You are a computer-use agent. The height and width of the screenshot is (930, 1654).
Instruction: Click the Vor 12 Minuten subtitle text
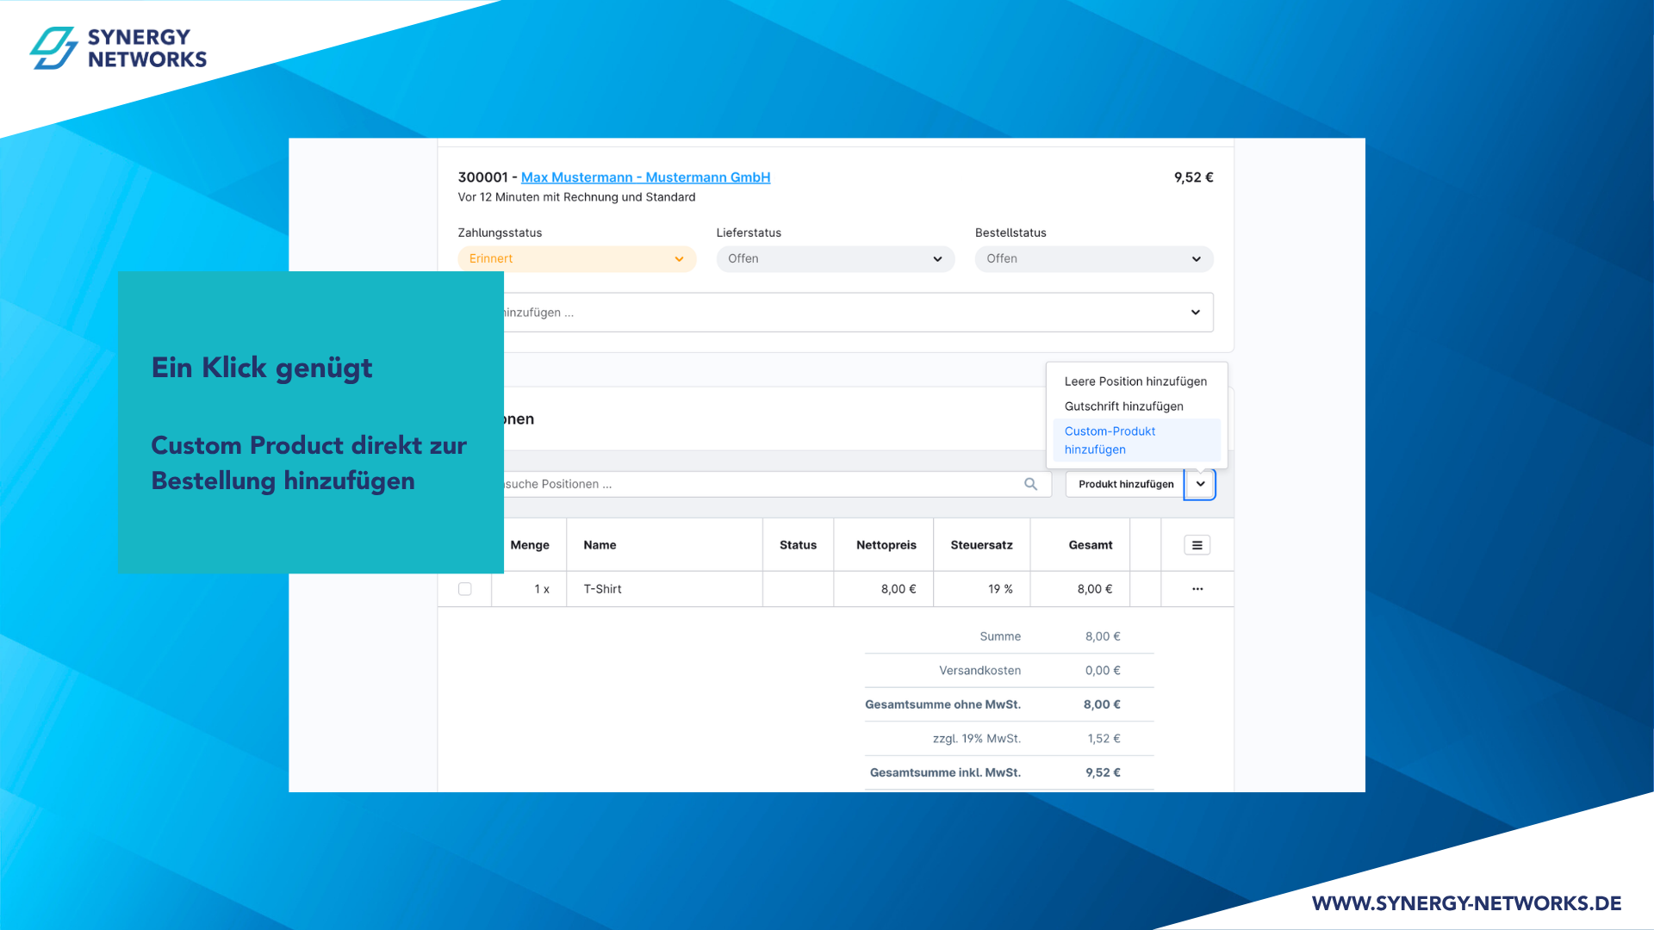576,197
